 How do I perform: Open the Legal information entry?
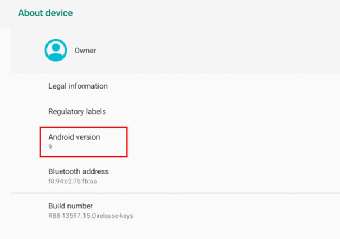[175, 86]
